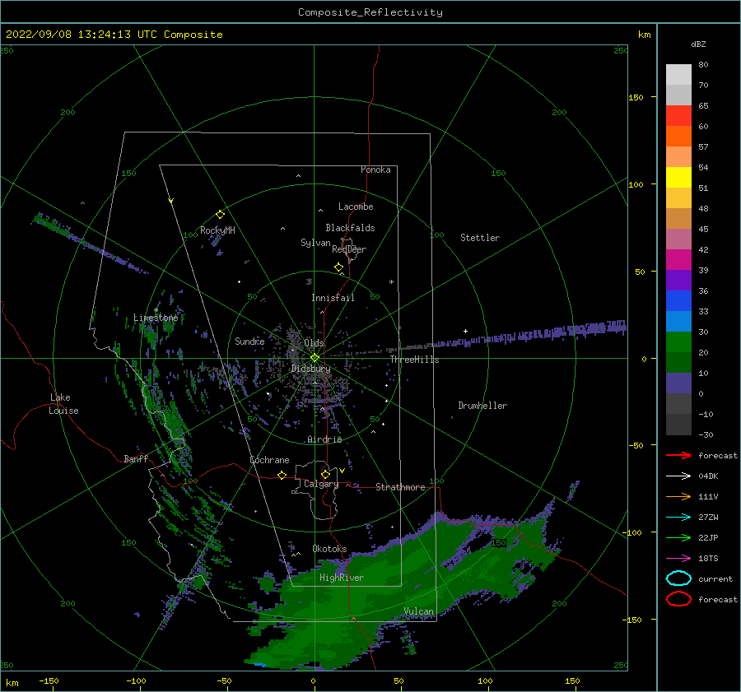The width and height of the screenshot is (741, 692).
Task: Click the white plus marker east of ThreeHills
Action: [x=465, y=331]
